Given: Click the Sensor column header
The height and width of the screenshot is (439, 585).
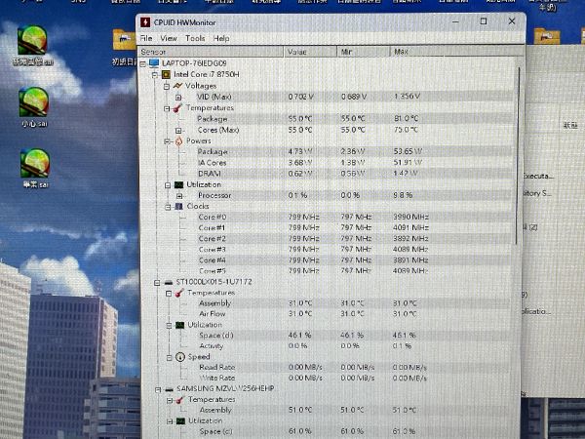Looking at the screenshot, I should (x=211, y=52).
